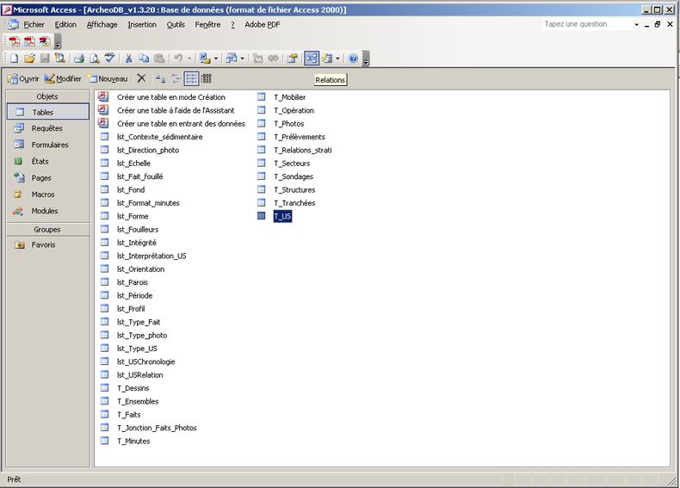Screen dimensions: 680x488
Task: Copy selection with Copy icon
Action: click(x=144, y=59)
